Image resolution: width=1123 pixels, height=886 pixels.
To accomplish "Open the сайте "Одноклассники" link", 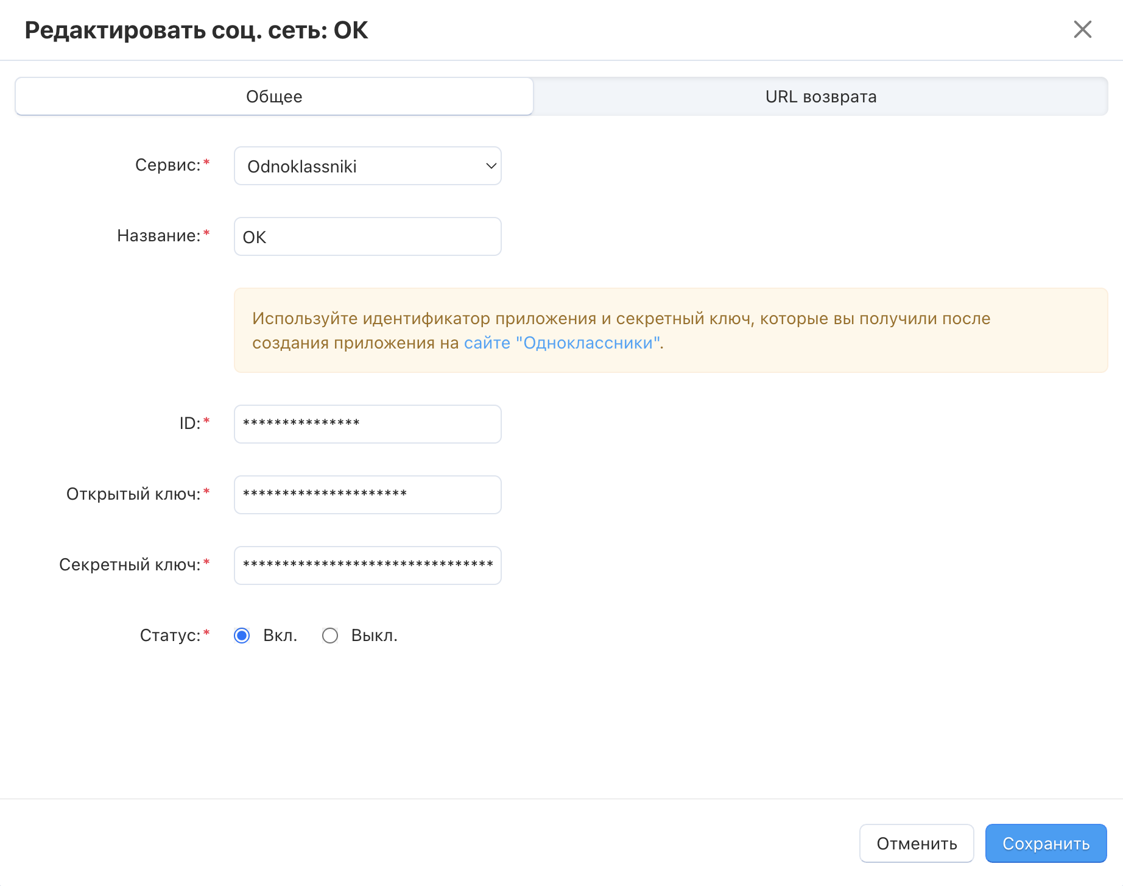I will (x=562, y=343).
